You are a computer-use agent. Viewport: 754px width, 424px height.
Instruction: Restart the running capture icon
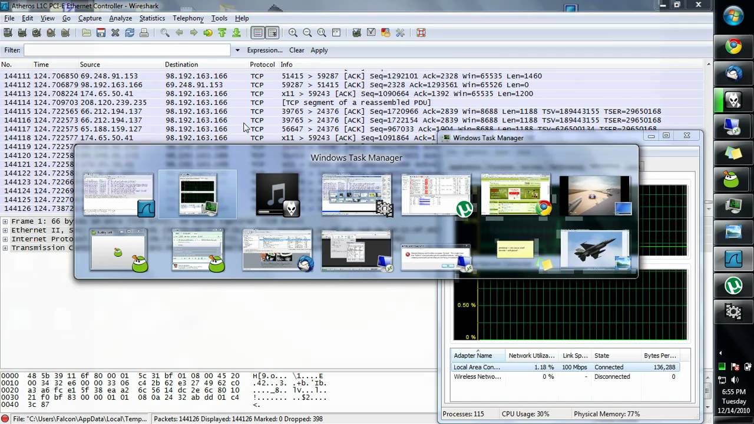pos(66,33)
